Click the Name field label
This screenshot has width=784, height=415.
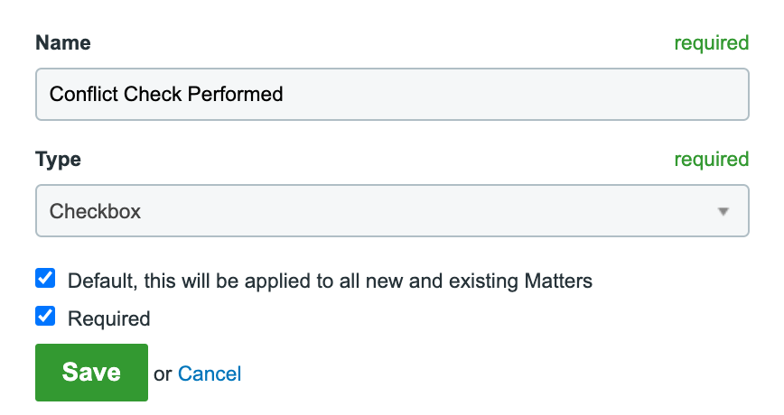click(x=63, y=43)
